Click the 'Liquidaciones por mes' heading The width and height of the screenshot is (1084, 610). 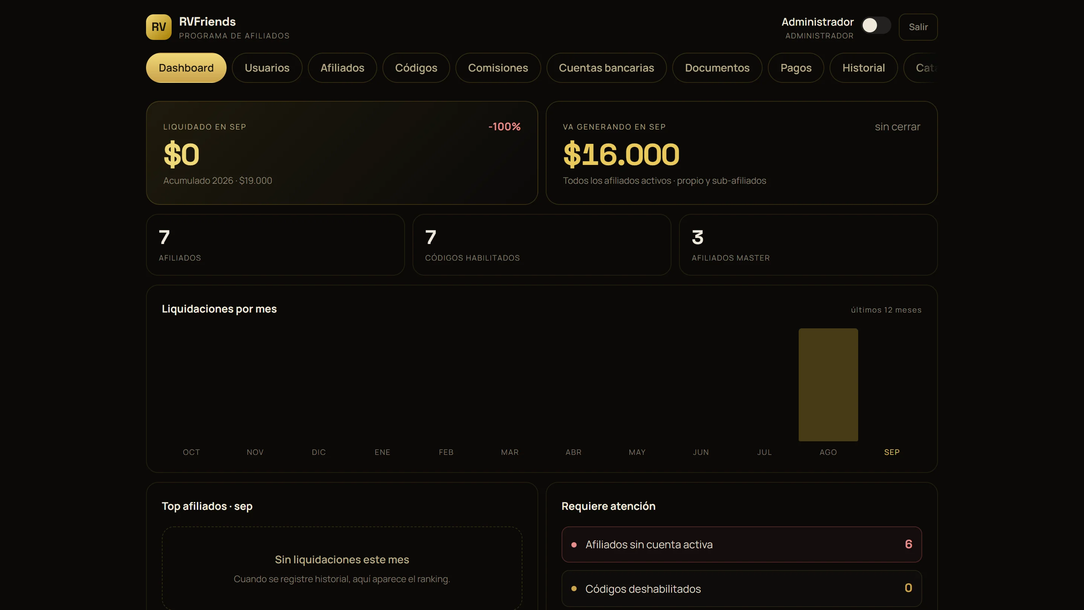coord(219,309)
